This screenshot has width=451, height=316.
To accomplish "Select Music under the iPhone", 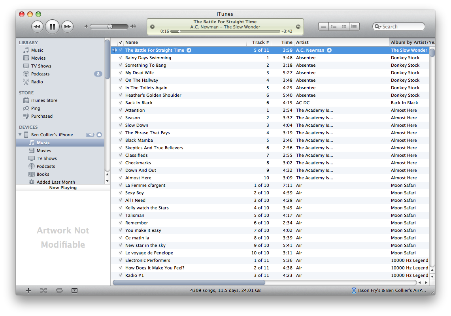I will 60,143.
